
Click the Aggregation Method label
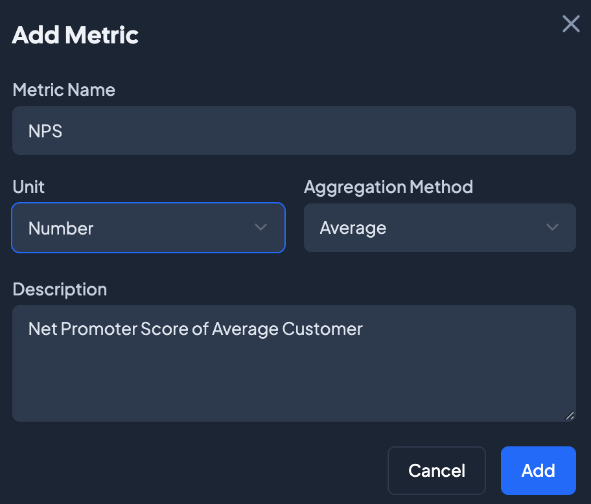[388, 187]
